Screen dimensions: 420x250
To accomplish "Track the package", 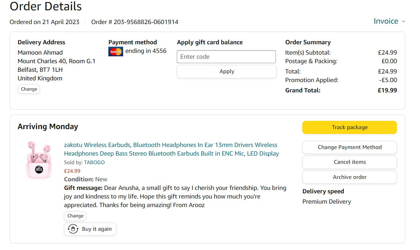I will 349,127.
